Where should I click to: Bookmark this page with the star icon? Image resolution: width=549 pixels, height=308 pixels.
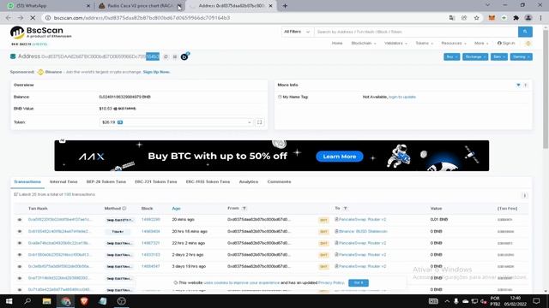(x=477, y=18)
